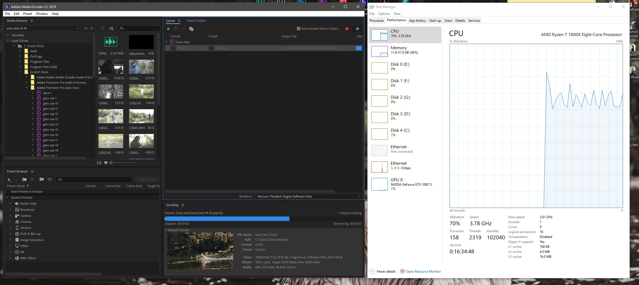This screenshot has width=639, height=285.
Task: Uncheck Auto-Encode Watch Folders
Action: pos(298,28)
